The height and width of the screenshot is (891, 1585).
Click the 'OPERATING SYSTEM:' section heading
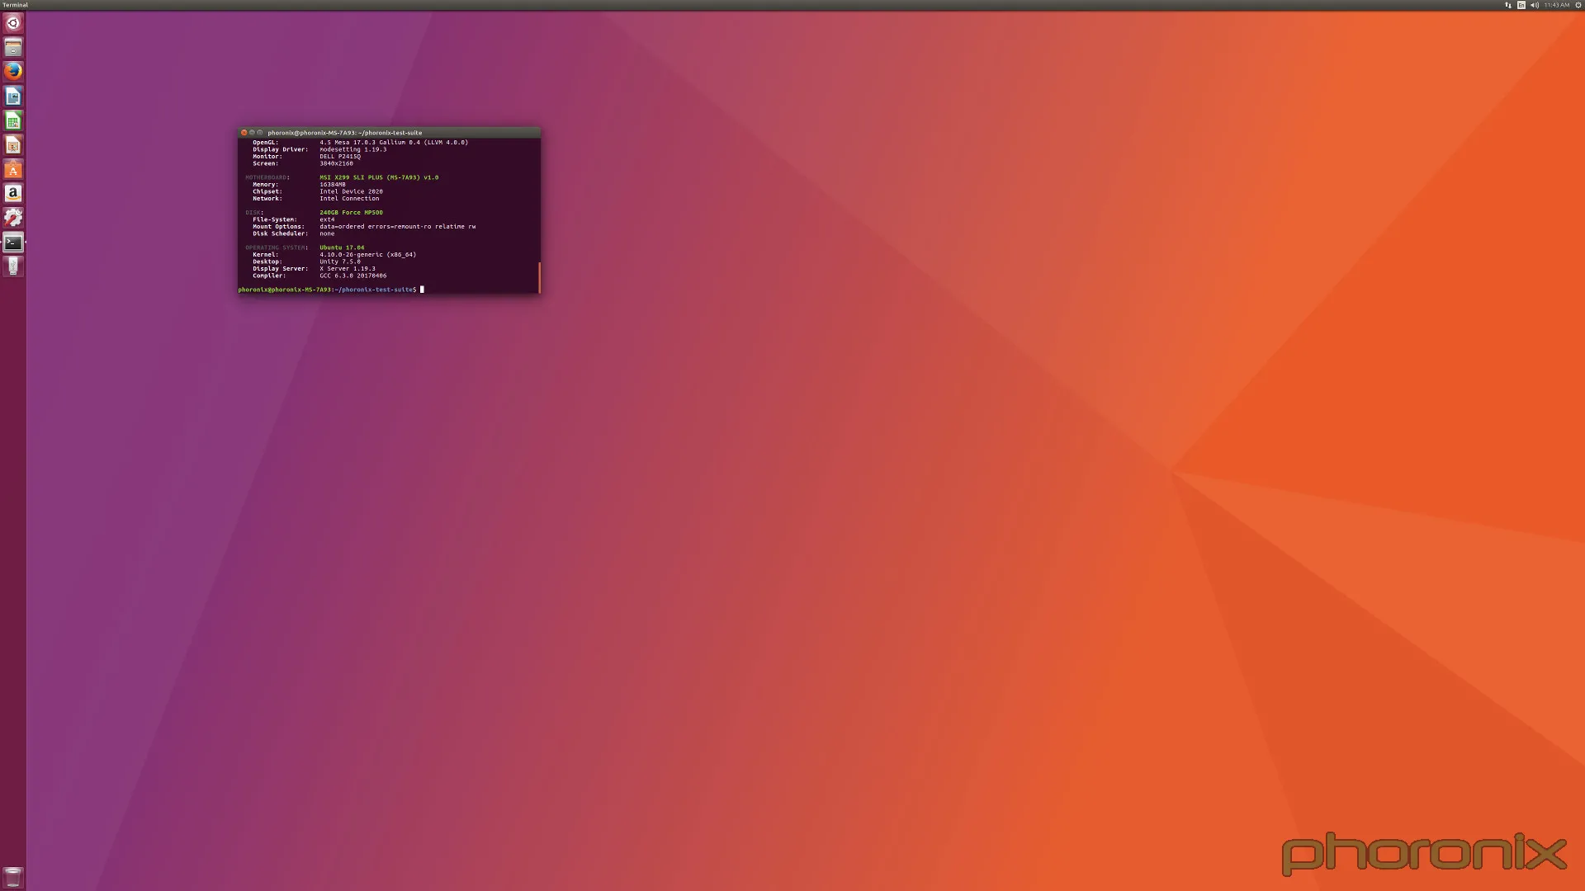pyautogui.click(x=277, y=247)
